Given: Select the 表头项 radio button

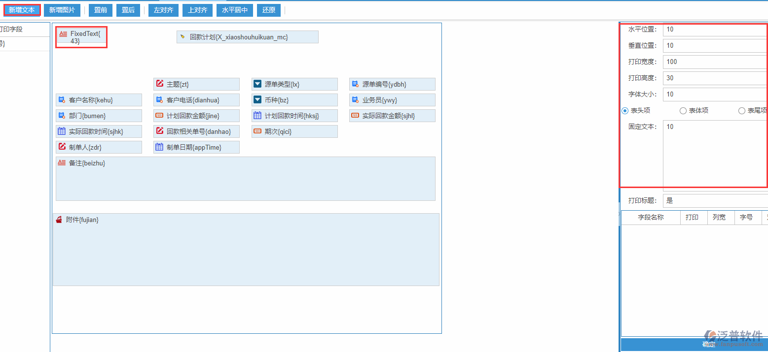Looking at the screenshot, I should (625, 111).
